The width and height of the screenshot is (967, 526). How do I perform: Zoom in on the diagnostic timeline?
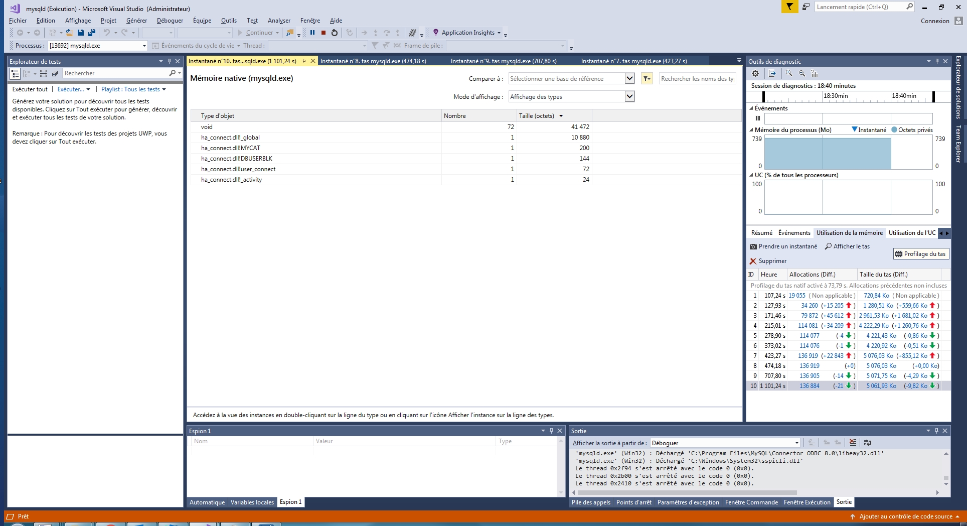tap(789, 73)
